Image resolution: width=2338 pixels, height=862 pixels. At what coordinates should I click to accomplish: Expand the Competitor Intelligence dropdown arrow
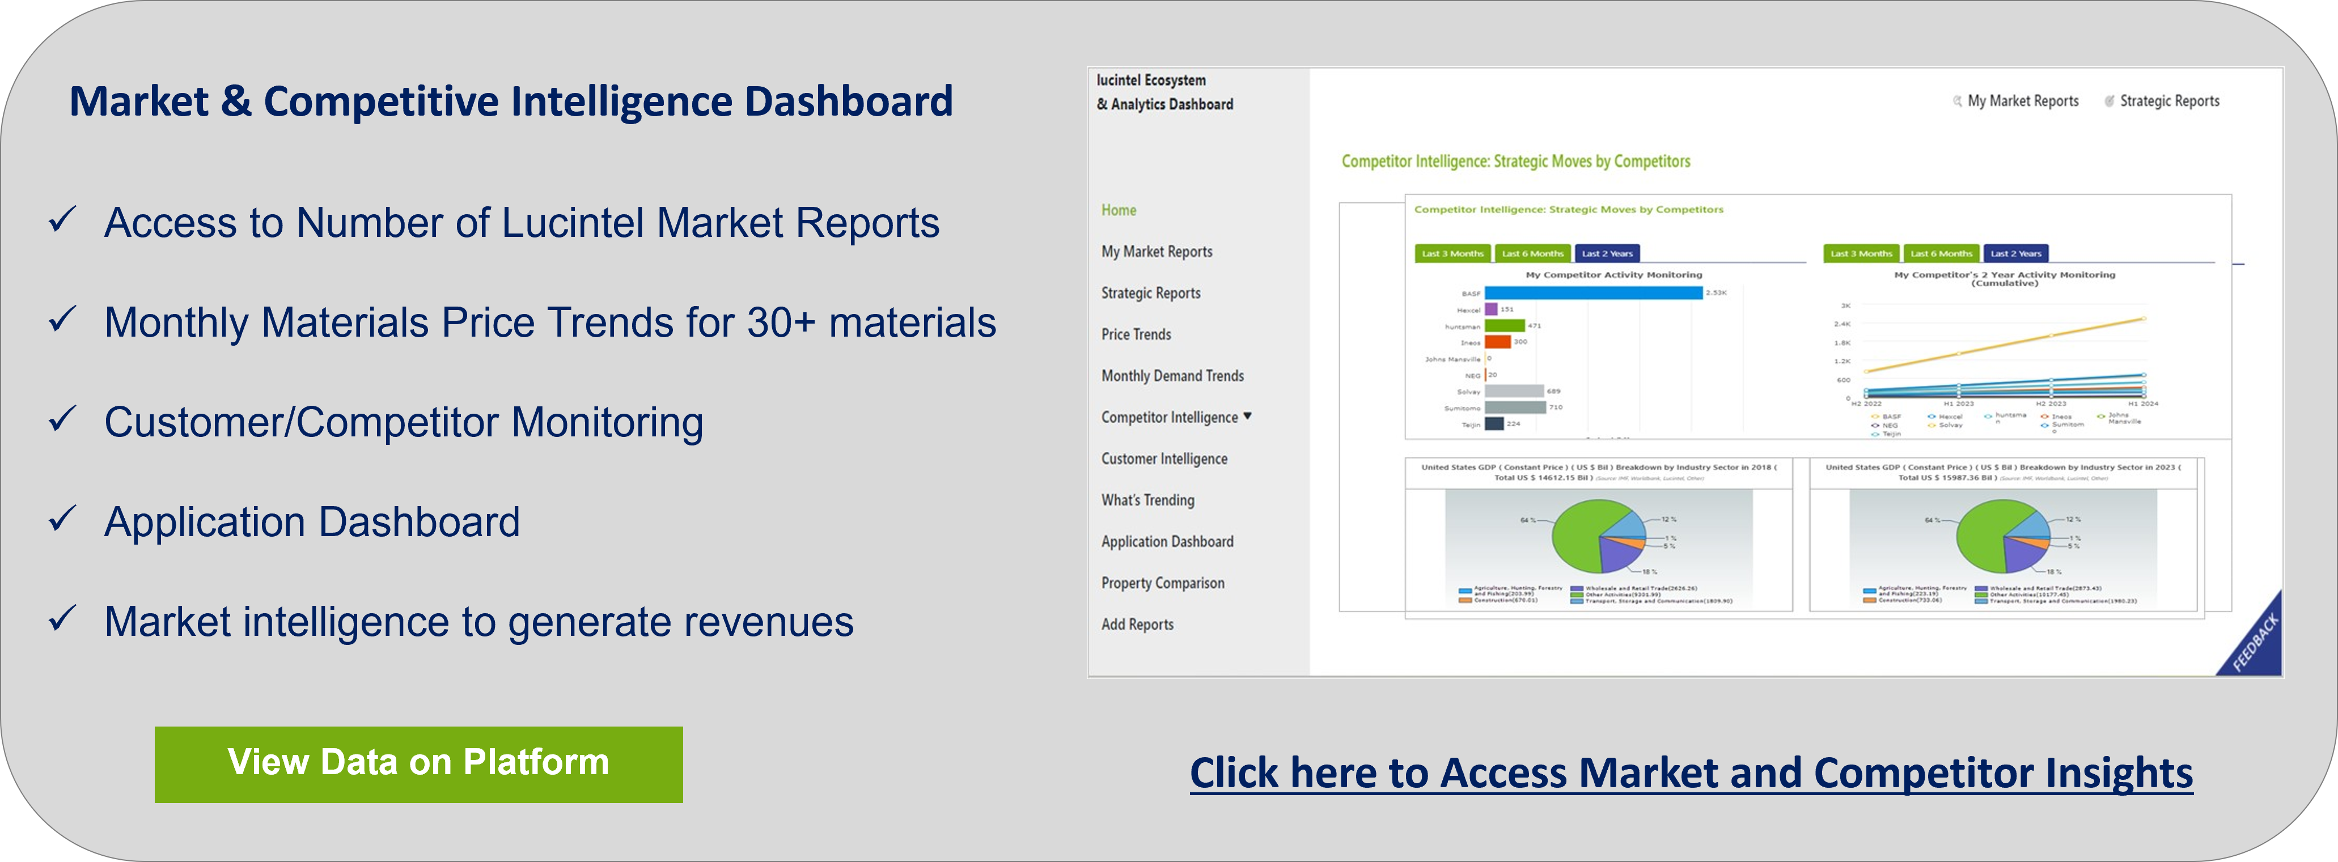pyautogui.click(x=1247, y=415)
